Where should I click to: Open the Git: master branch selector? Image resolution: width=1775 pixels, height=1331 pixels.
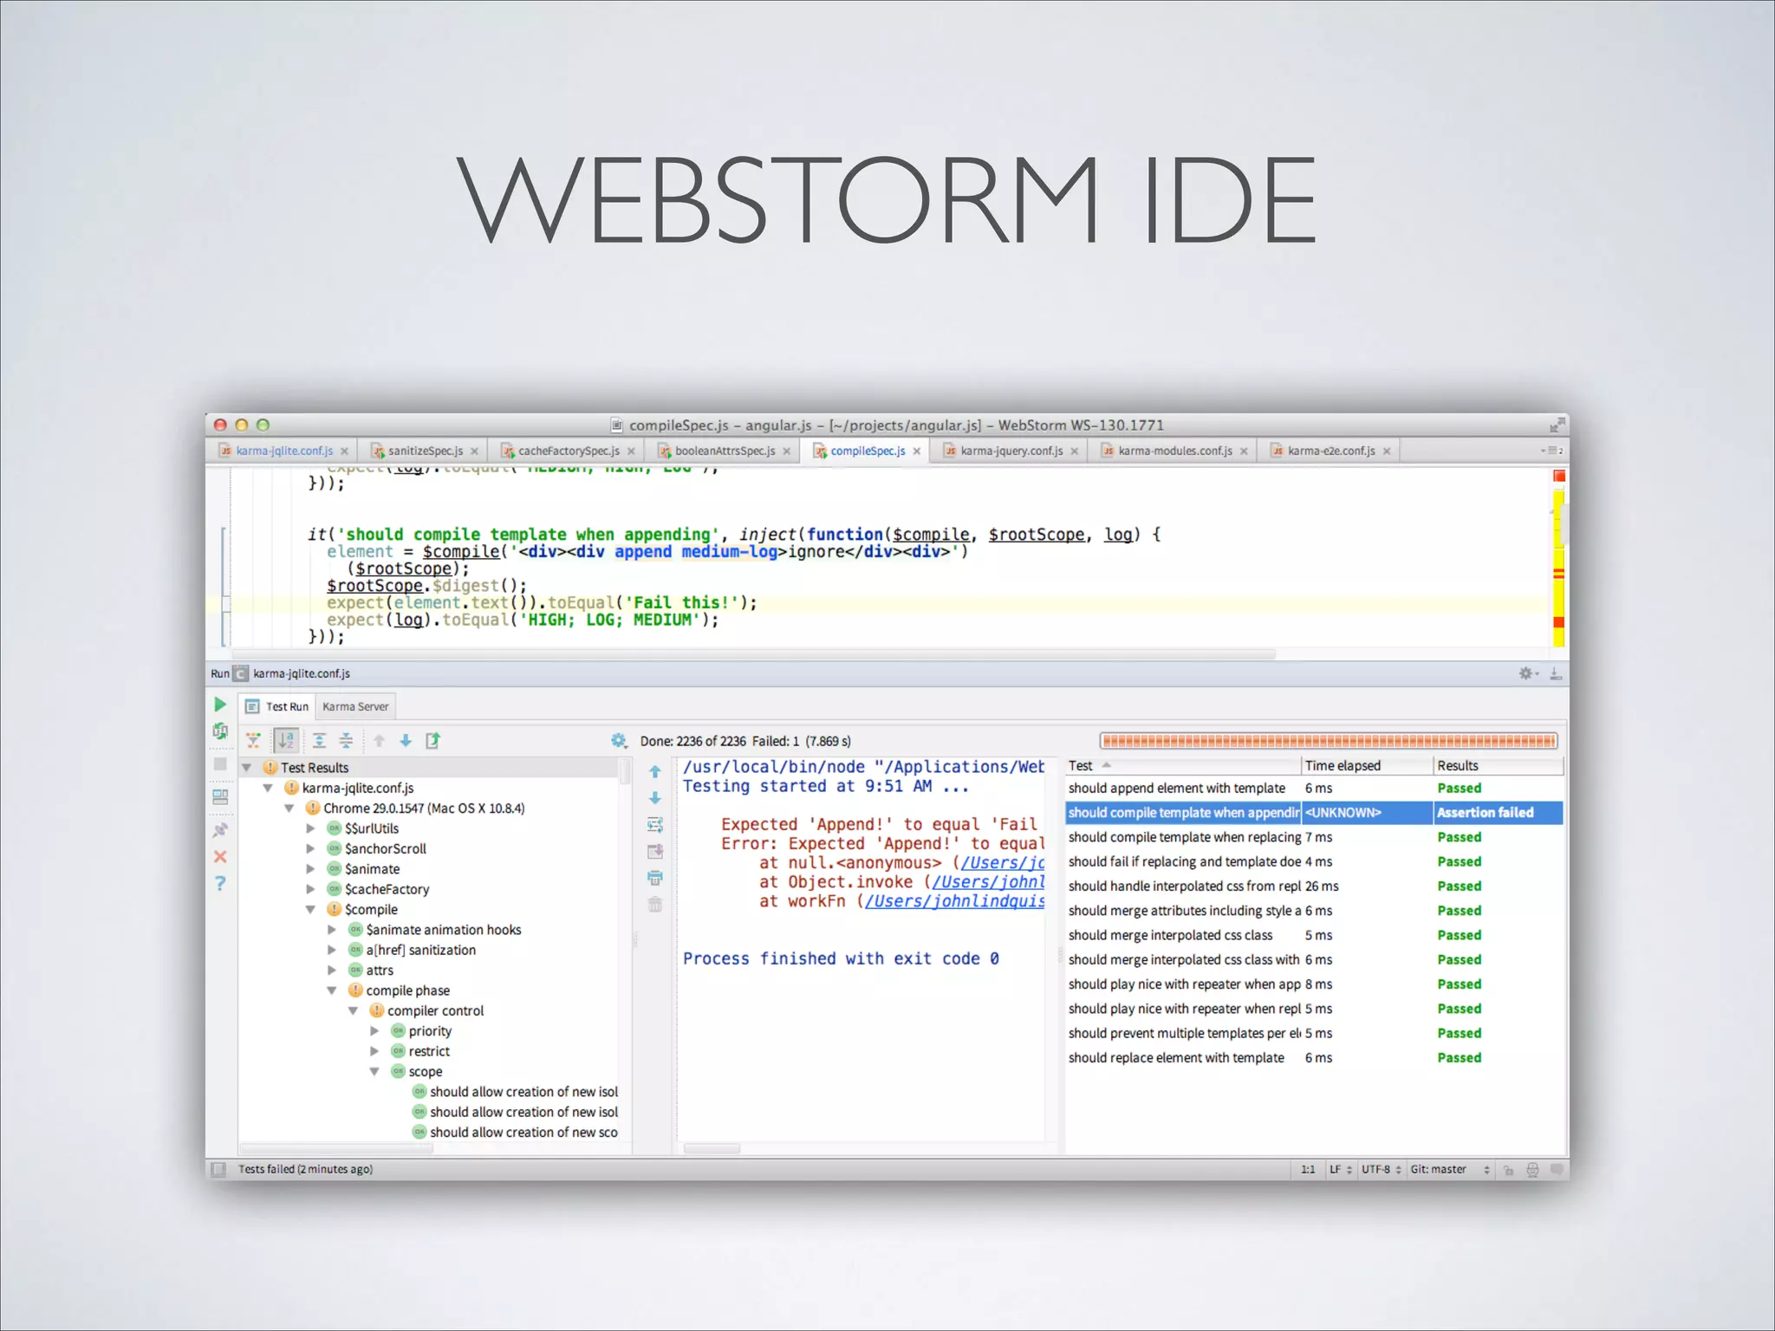(1449, 1170)
